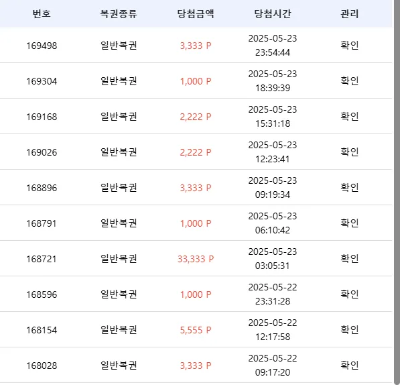Select the 일반복권 cell in row 168028

click(119, 365)
